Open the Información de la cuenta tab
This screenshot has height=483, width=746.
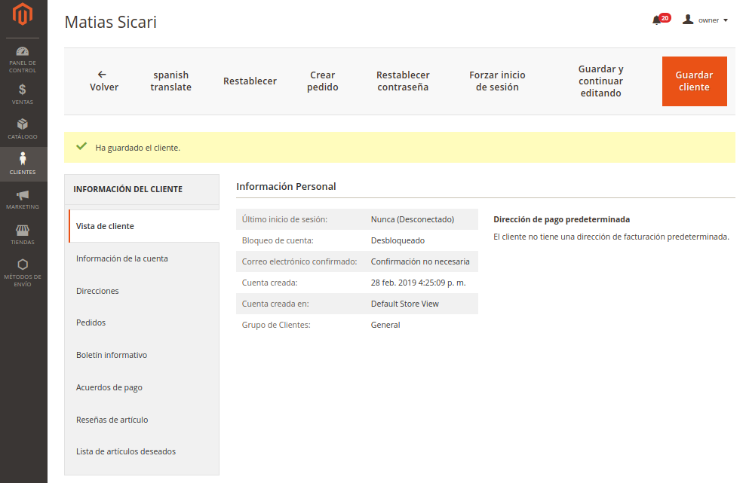[144, 258]
